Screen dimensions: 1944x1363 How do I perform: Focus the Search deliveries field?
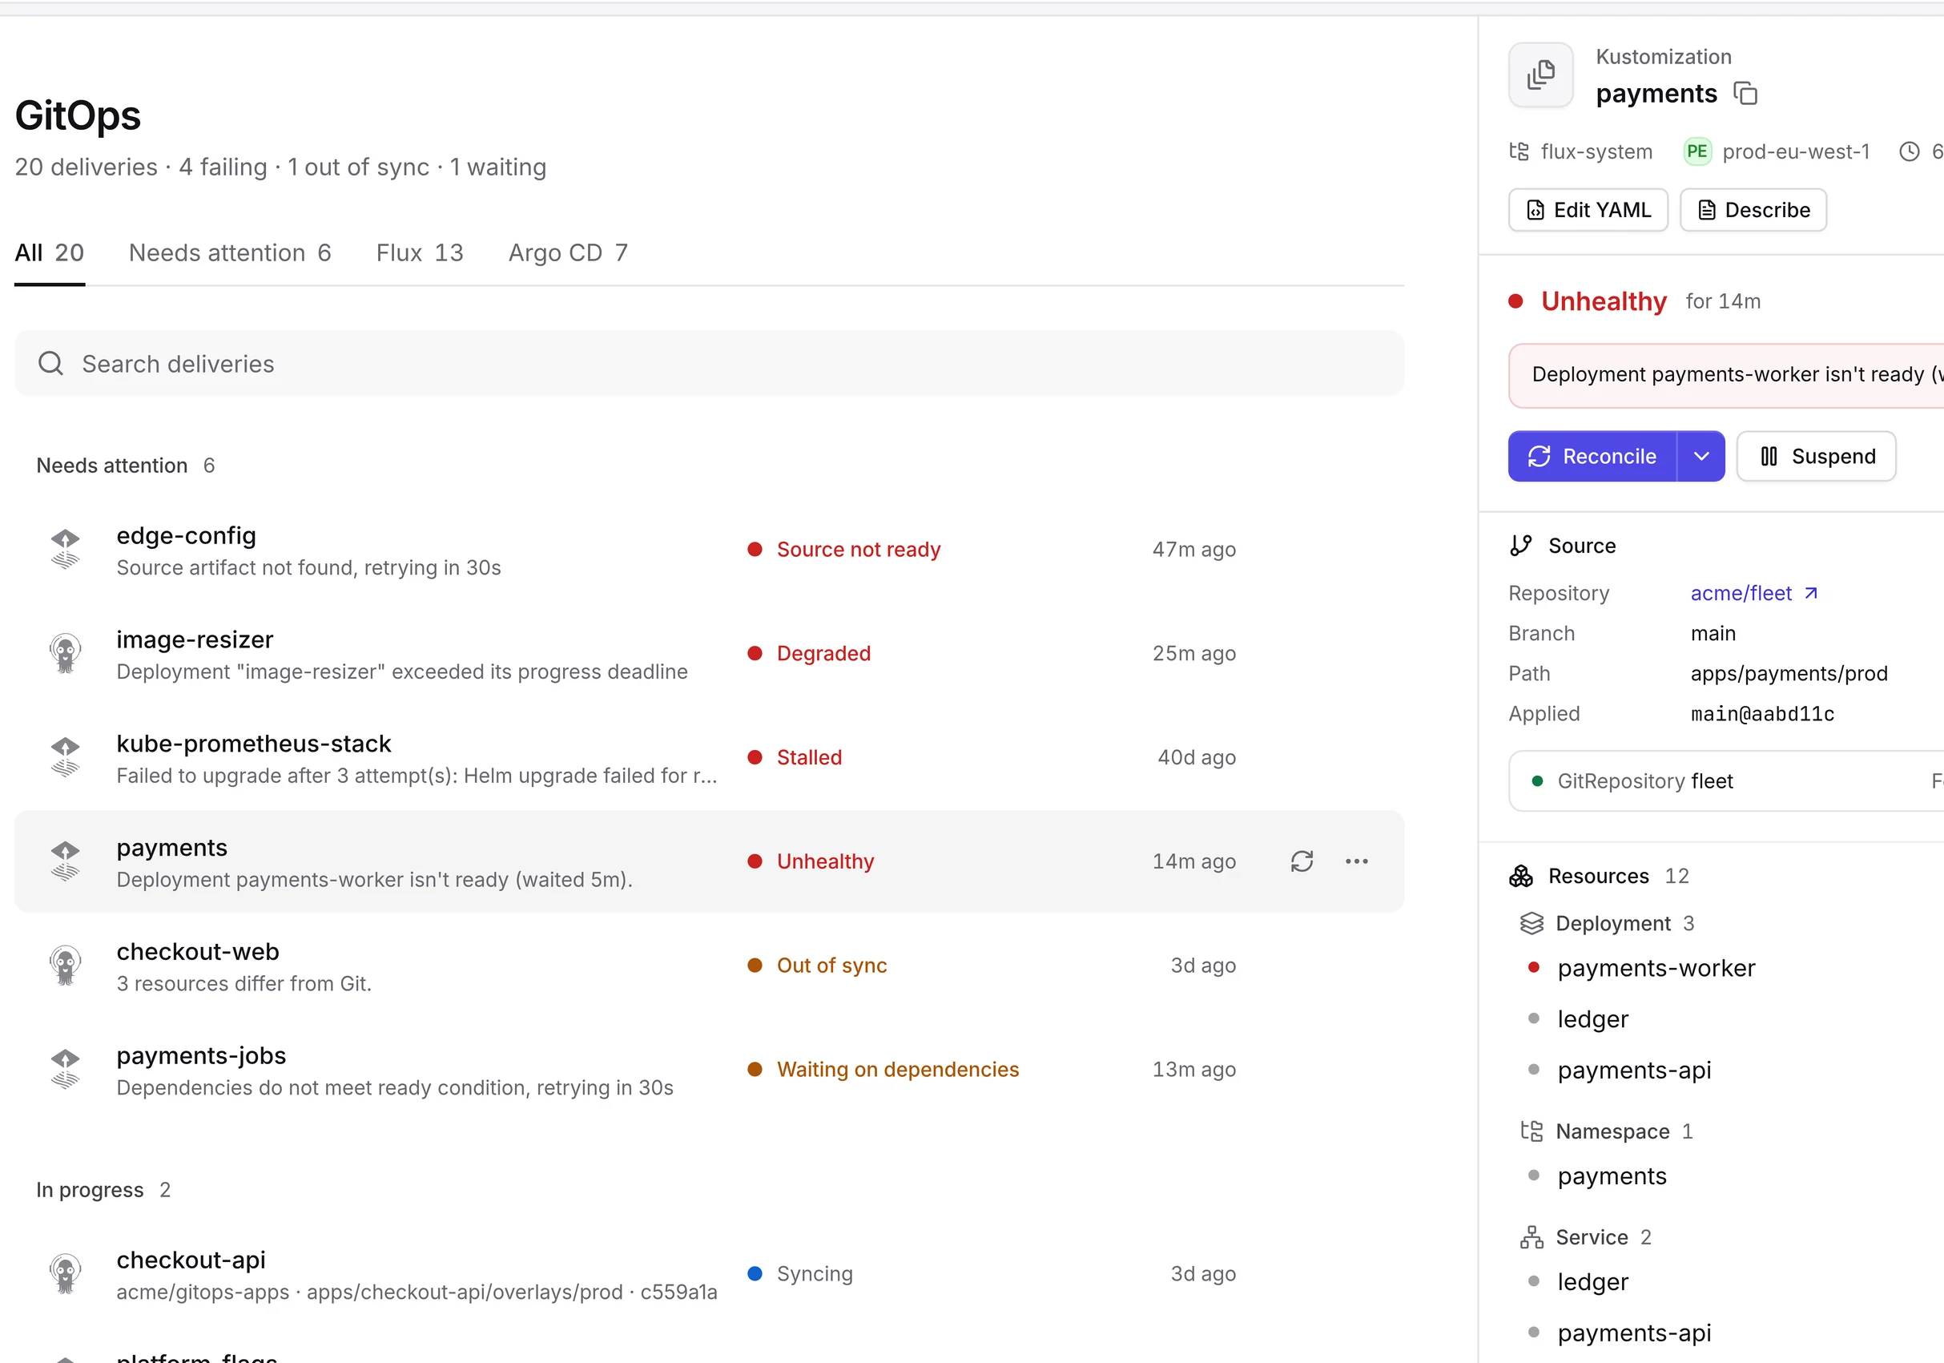point(710,364)
